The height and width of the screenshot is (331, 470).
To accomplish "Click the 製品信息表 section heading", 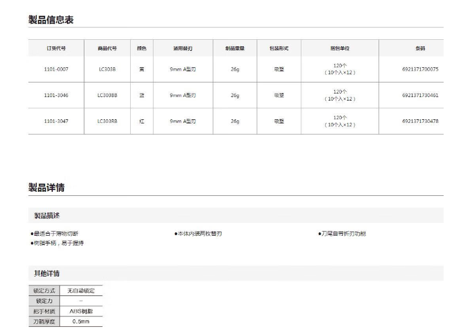I will (51, 20).
